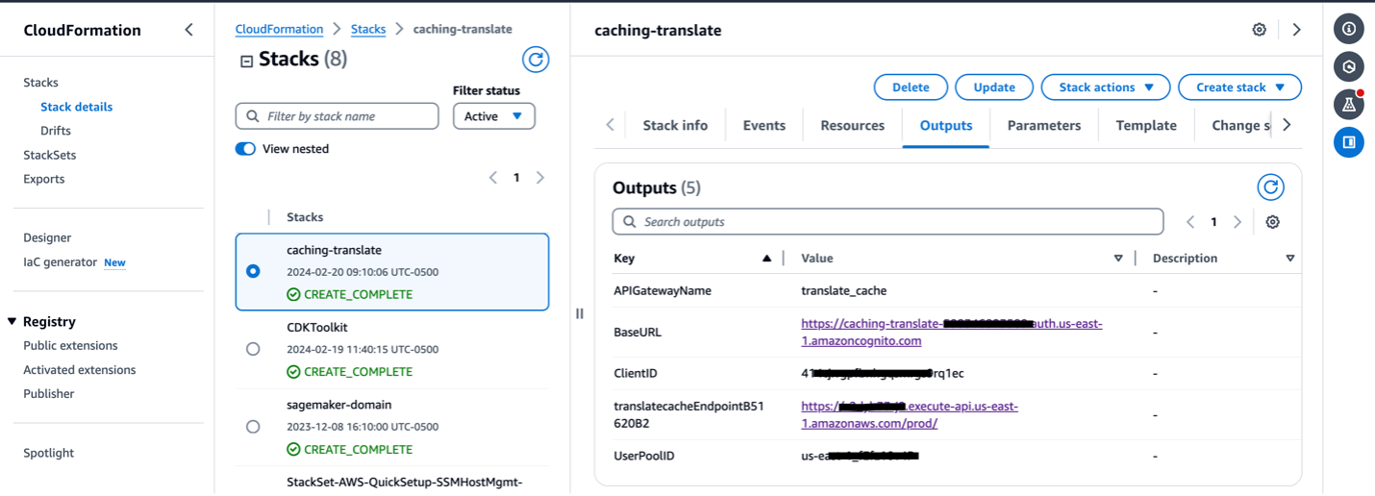Click the Delete button
Image resolution: width=1375 pixels, height=496 pixels.
[911, 87]
